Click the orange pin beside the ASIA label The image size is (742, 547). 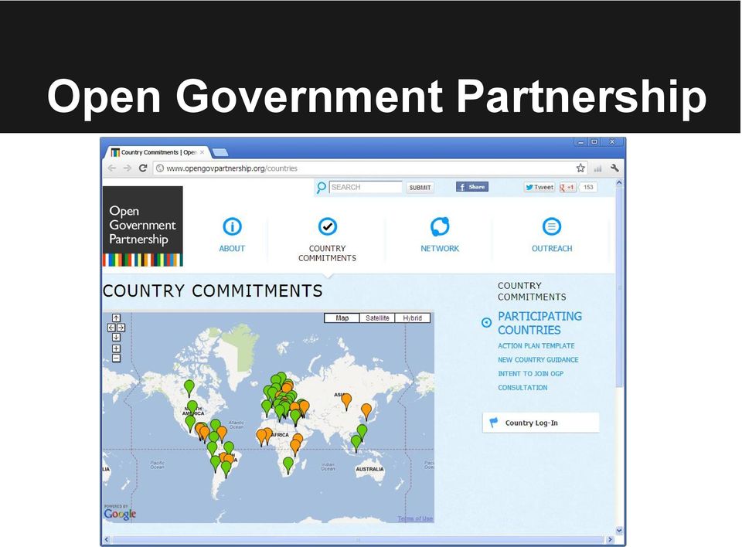346,401
